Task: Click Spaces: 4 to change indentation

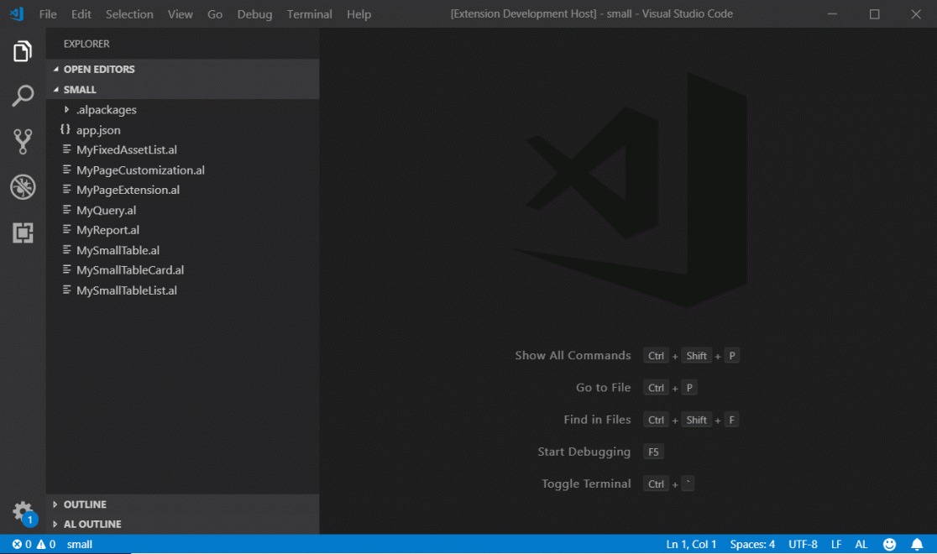Action: (751, 544)
